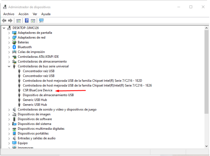Click the show/hide console tree toolbar icon
This screenshot has width=210, height=156.
18,20
